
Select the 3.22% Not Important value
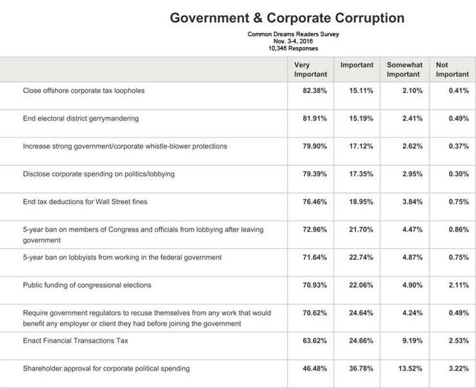[459, 369]
